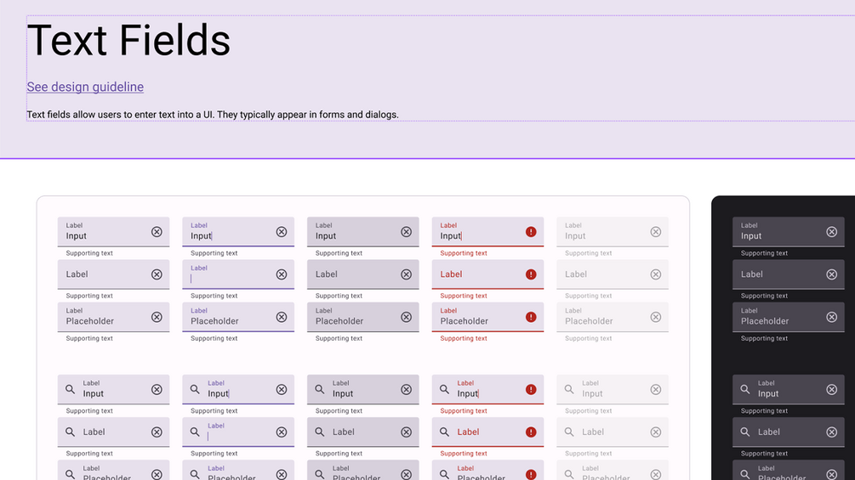
Task: Open the "See design guideline" link
Action: tap(85, 87)
